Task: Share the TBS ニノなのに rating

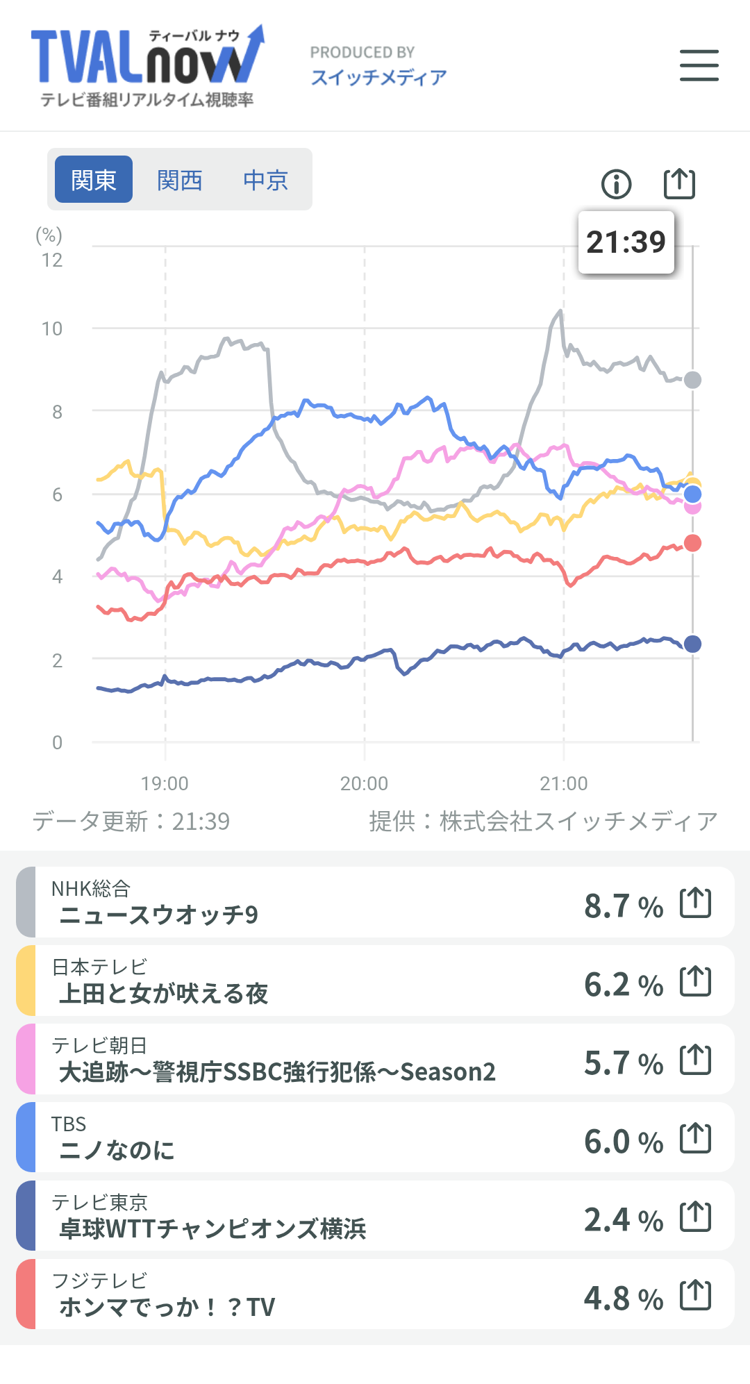Action: pyautogui.click(x=695, y=1138)
